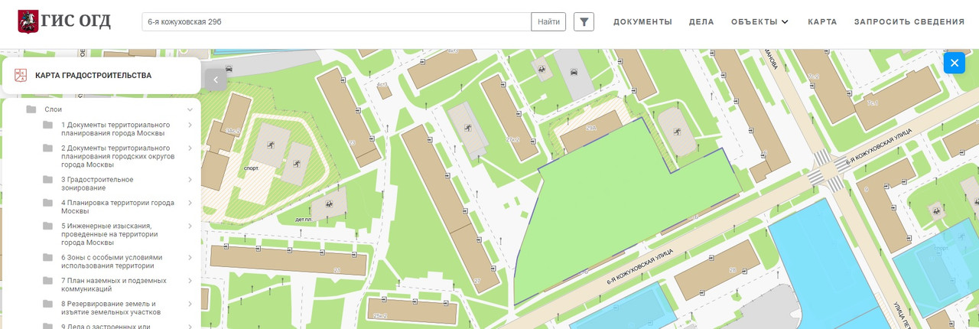Click the search field with the address
The width and height of the screenshot is (979, 329).
click(x=337, y=21)
